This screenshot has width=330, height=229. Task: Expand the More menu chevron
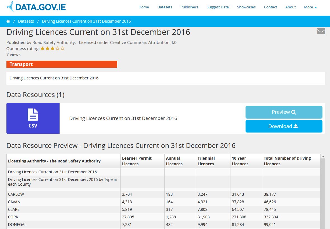click(316, 8)
